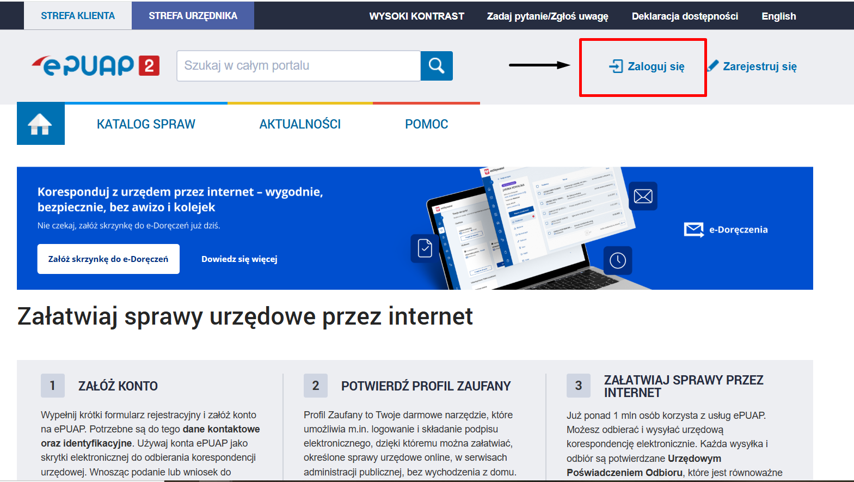The image size is (854, 482).
Task: Open the Deklaracja dostępności link
Action: [x=685, y=16]
